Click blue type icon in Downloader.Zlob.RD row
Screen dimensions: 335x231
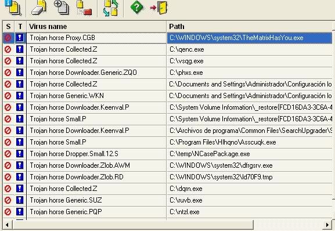point(20,177)
